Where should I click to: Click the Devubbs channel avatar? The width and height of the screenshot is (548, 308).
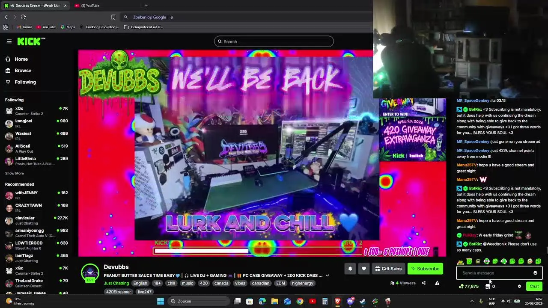point(90,272)
